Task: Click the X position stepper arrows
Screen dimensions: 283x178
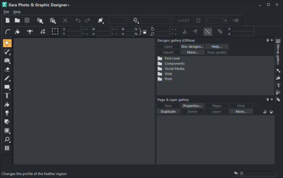Action: click(85, 29)
